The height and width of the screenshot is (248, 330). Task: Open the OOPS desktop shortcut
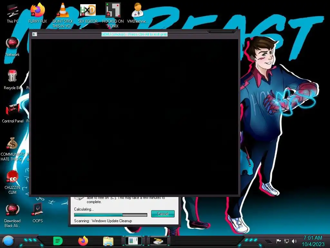pos(38,213)
